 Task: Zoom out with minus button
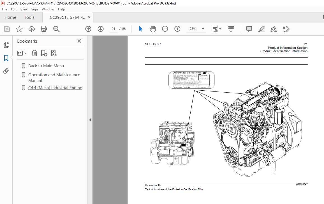[x=165, y=29]
